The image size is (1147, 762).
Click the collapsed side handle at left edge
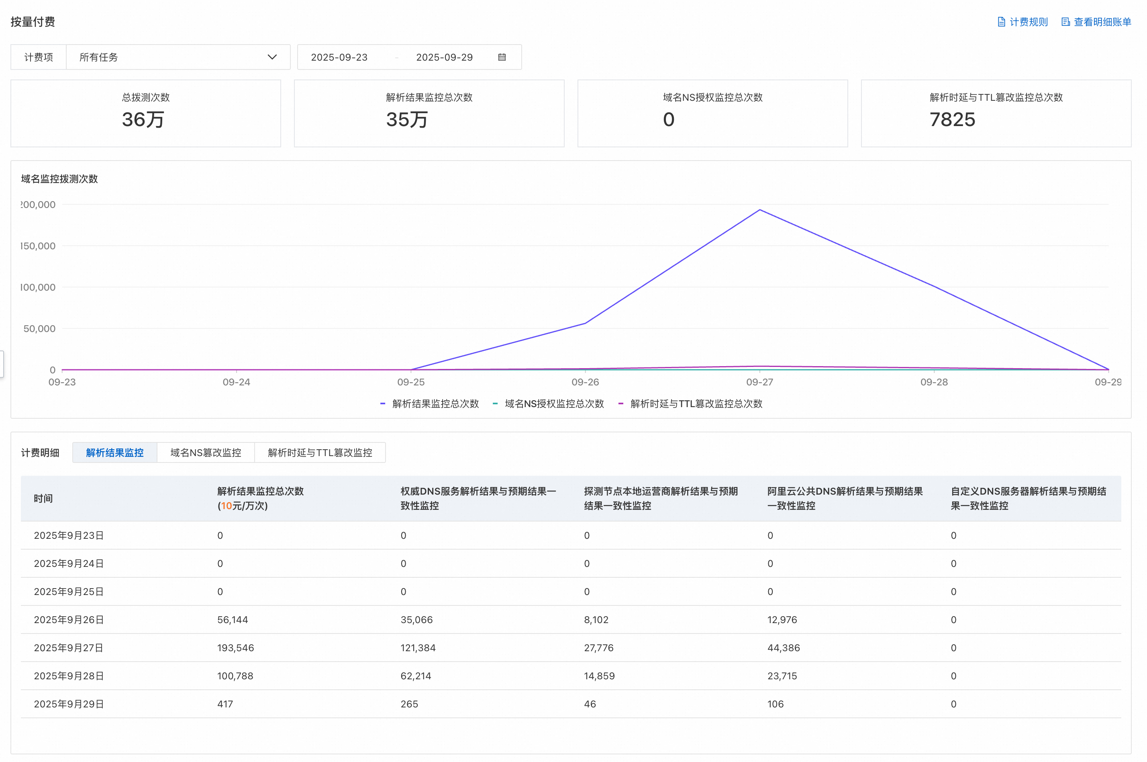coord(2,363)
